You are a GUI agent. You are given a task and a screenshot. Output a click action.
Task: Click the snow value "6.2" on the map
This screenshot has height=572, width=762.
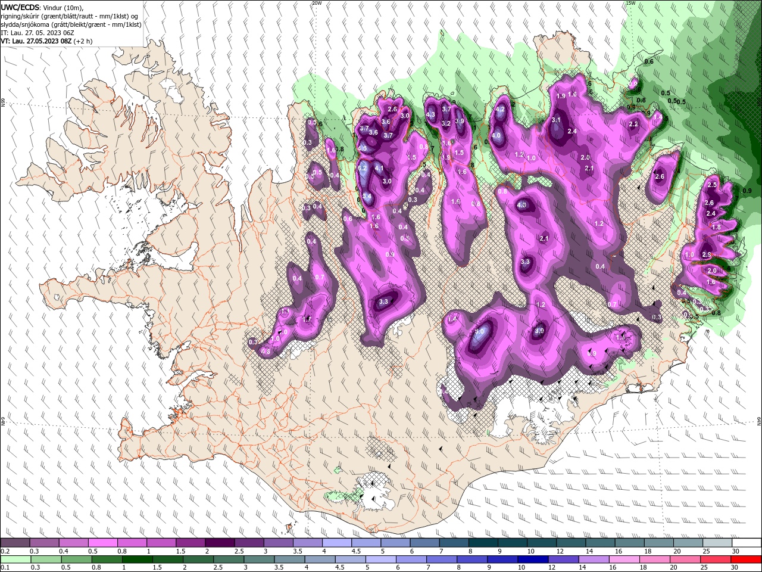click(363, 169)
